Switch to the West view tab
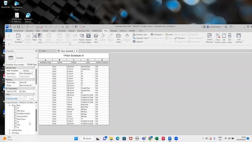 pyautogui.click(x=44, y=51)
